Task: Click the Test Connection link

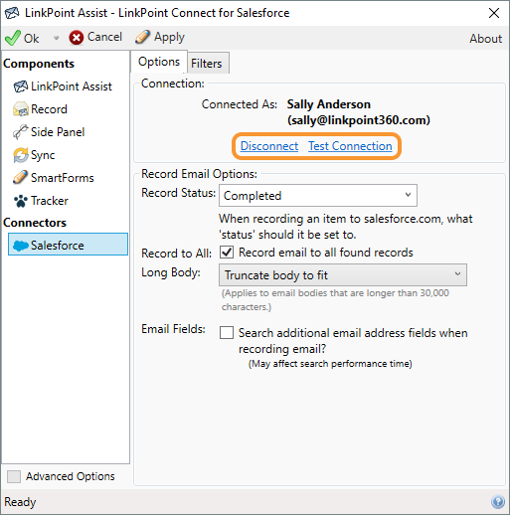Action: pos(350,146)
